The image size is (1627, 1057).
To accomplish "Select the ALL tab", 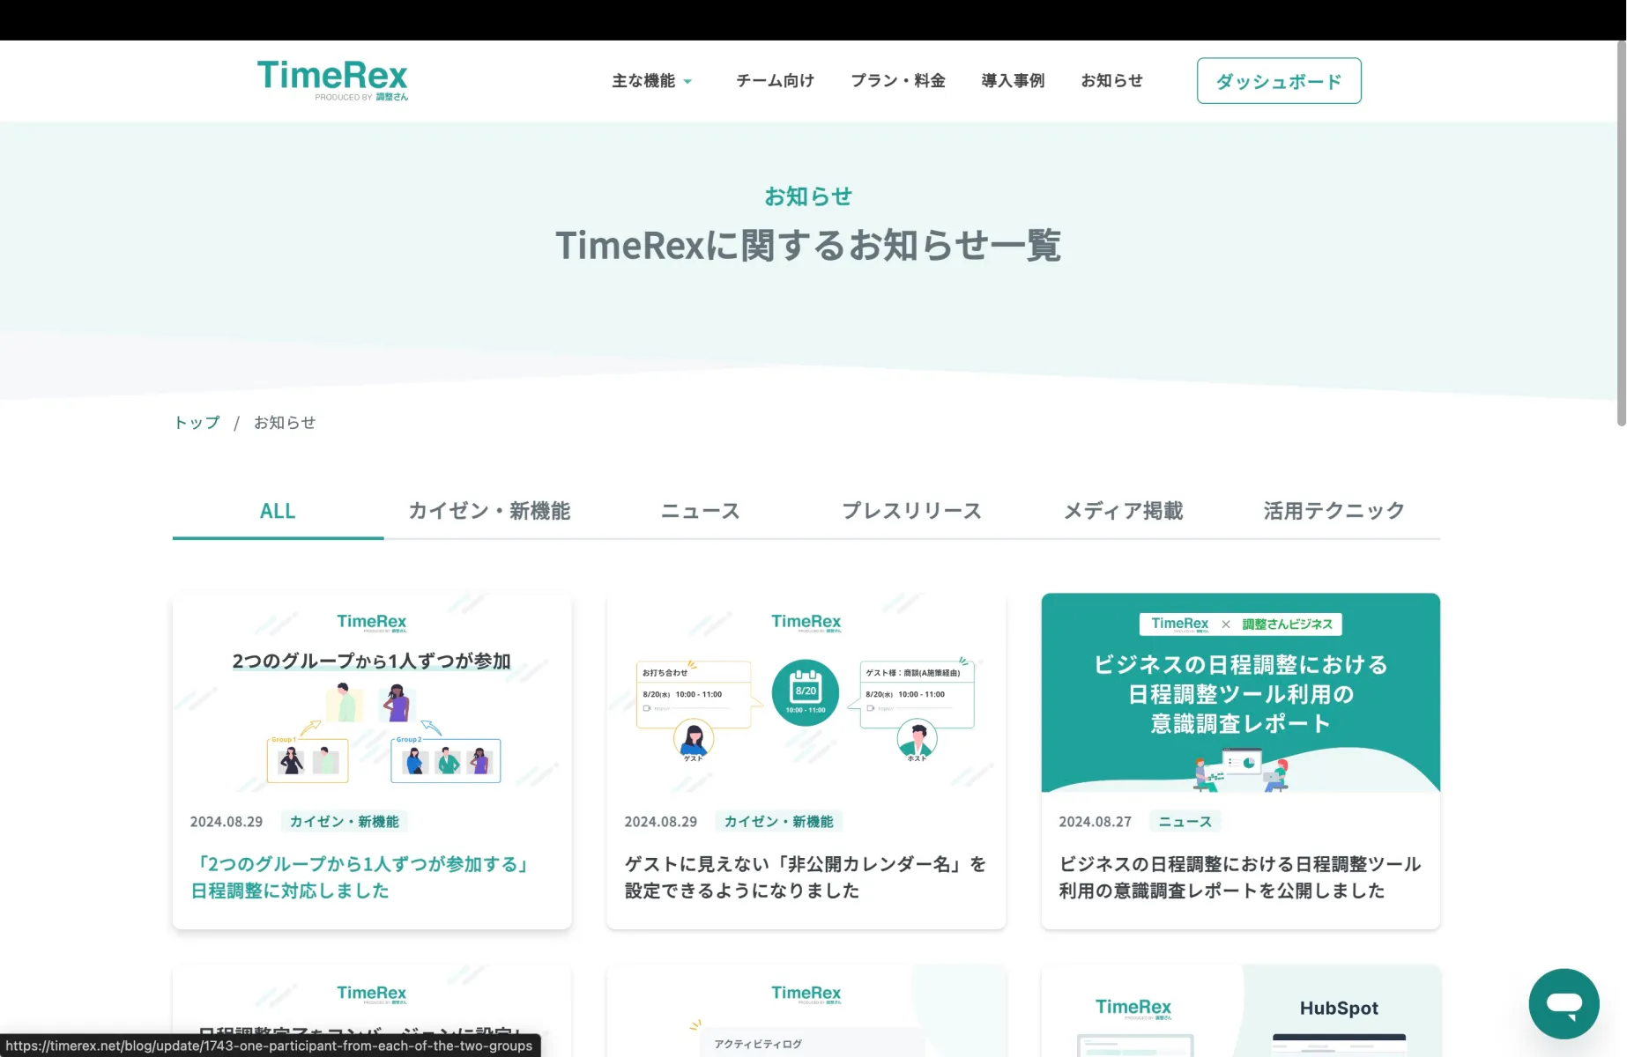I will [x=278, y=511].
